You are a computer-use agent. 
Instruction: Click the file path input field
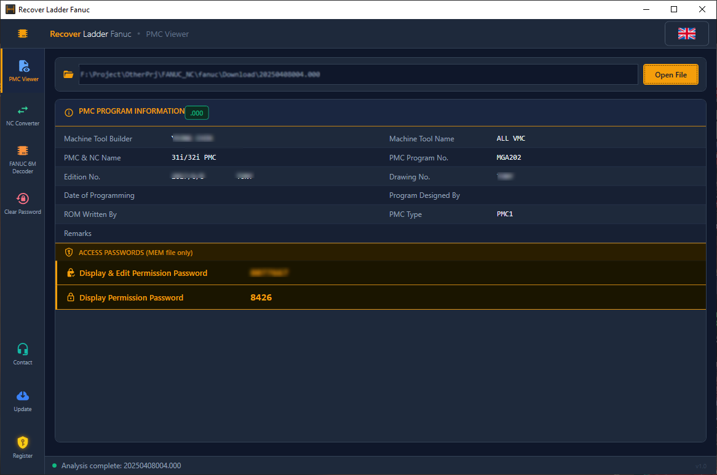[358, 74]
